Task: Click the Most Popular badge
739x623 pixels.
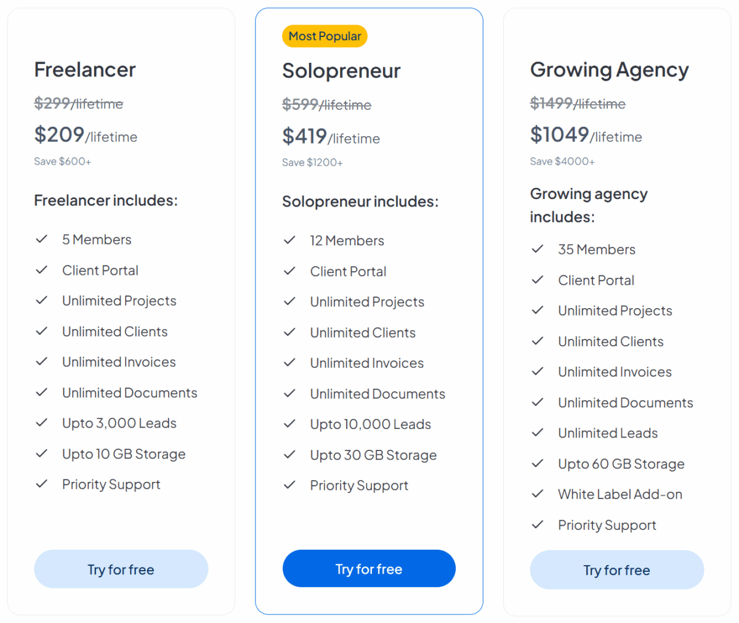Action: click(325, 36)
